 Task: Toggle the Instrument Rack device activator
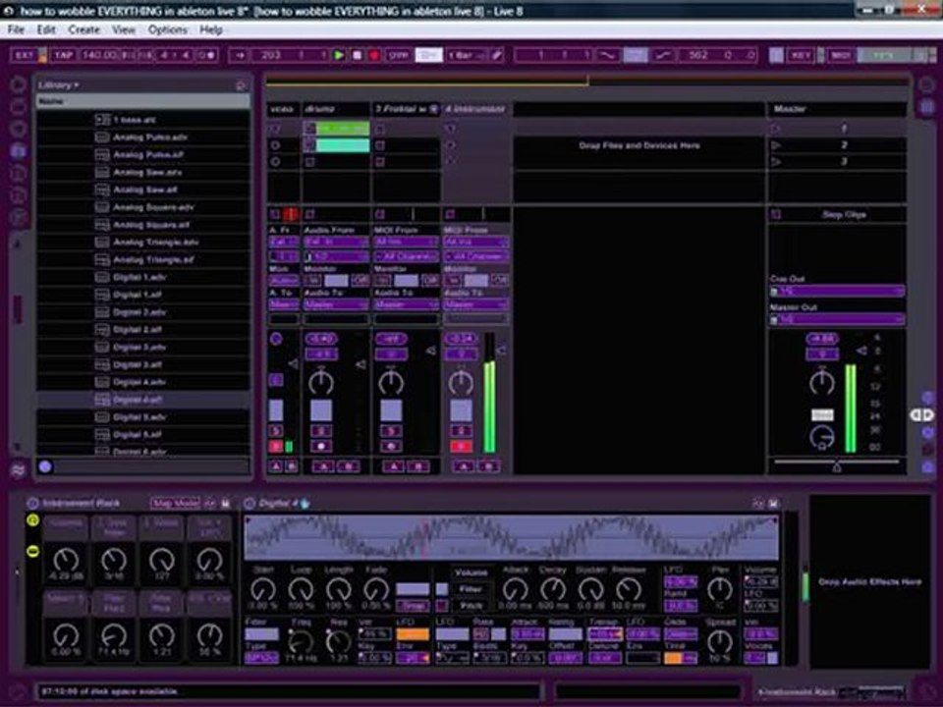pyautogui.click(x=32, y=503)
